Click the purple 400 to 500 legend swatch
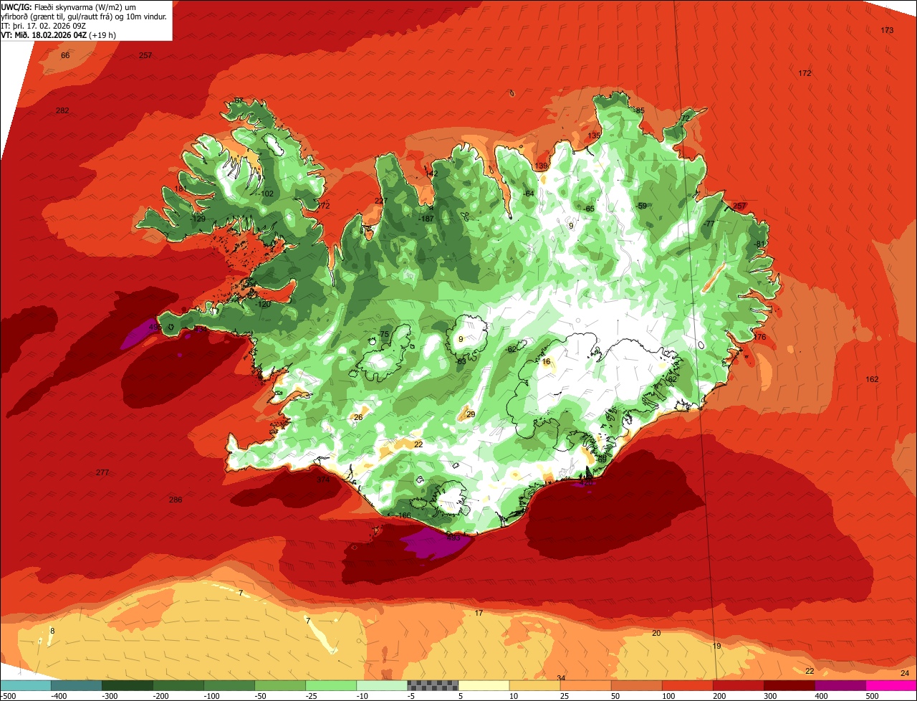Image resolution: width=917 pixels, height=701 pixels. point(839,685)
